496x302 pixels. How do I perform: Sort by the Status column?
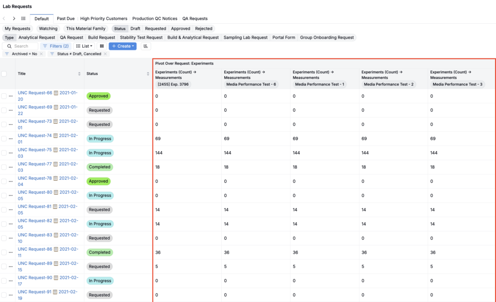point(148,74)
